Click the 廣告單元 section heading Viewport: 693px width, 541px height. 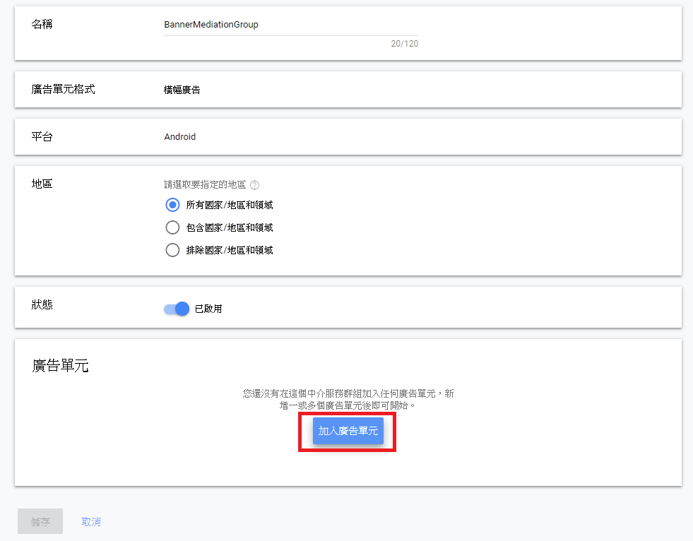60,366
